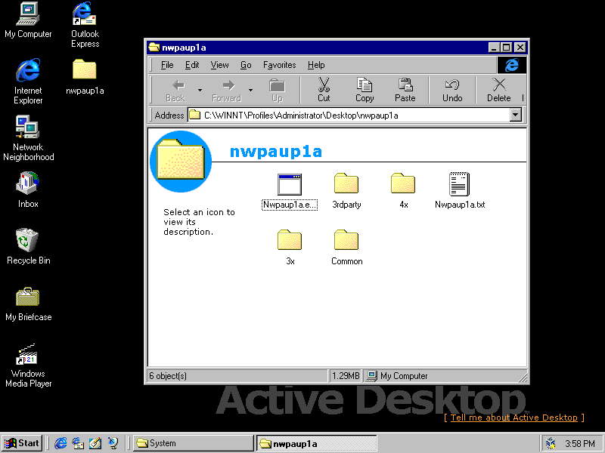
Task: Click the View Channels quick launch icon
Action: coord(113,443)
